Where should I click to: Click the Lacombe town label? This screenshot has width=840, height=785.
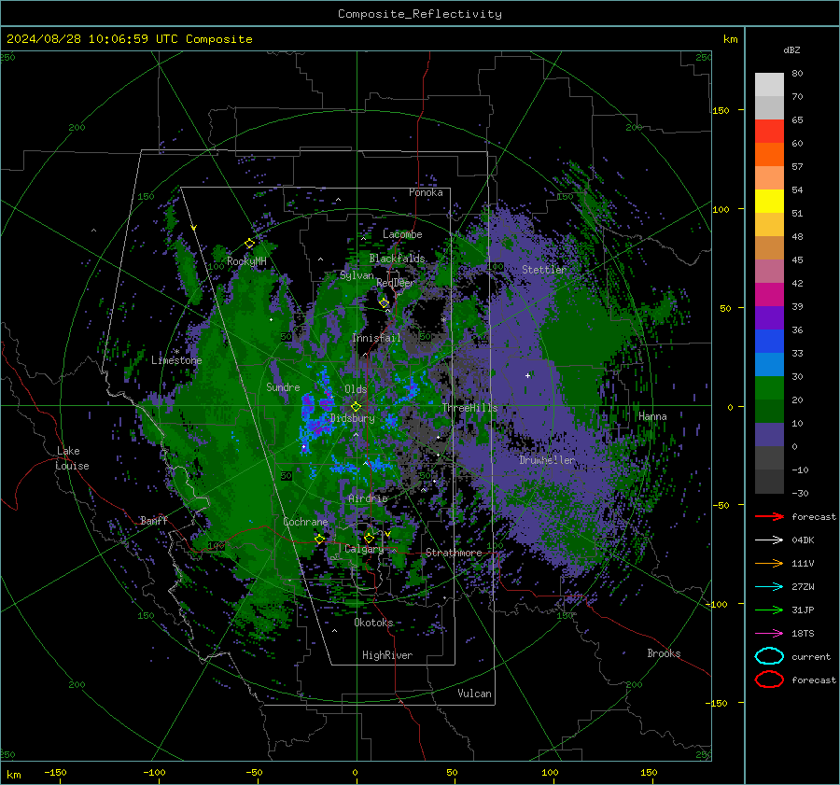coord(402,234)
